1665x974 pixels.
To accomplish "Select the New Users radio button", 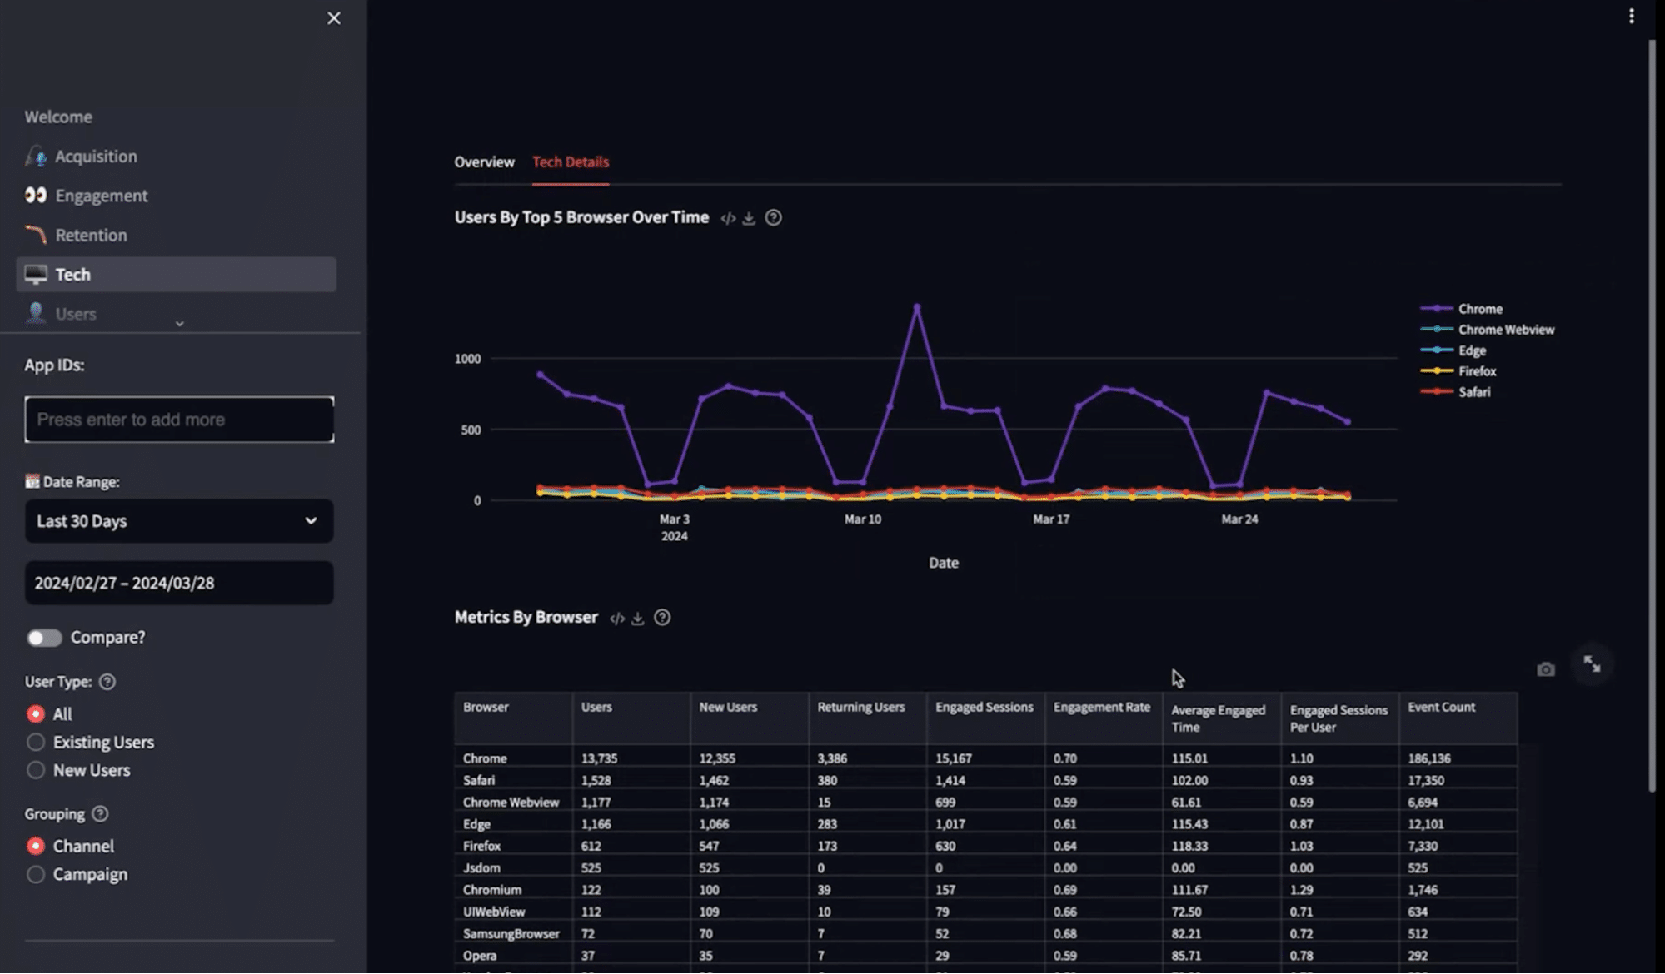I will coord(36,770).
